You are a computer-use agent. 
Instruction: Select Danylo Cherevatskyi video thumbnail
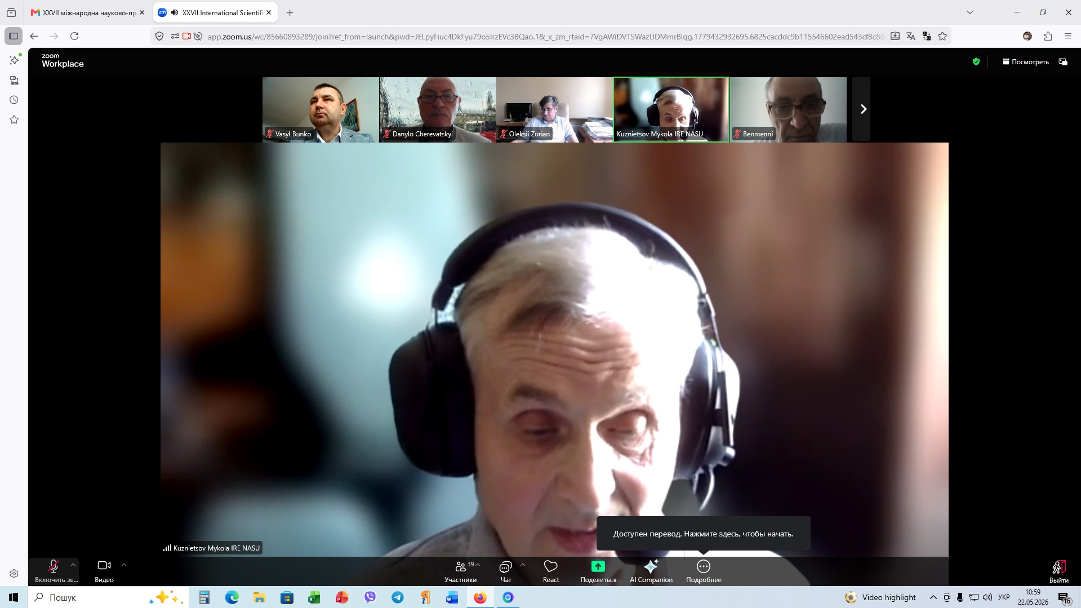point(438,109)
